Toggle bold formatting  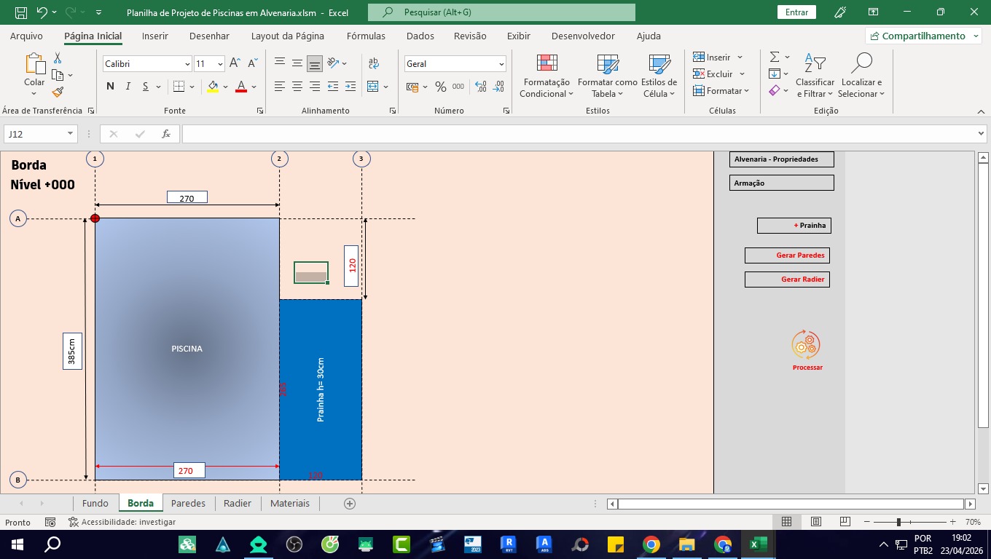pos(110,87)
